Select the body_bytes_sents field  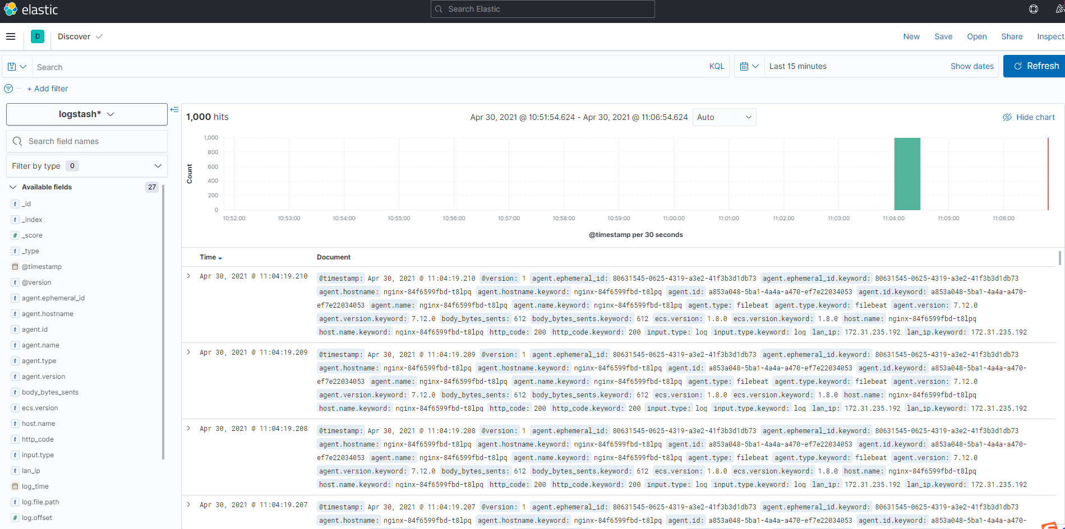click(x=50, y=392)
